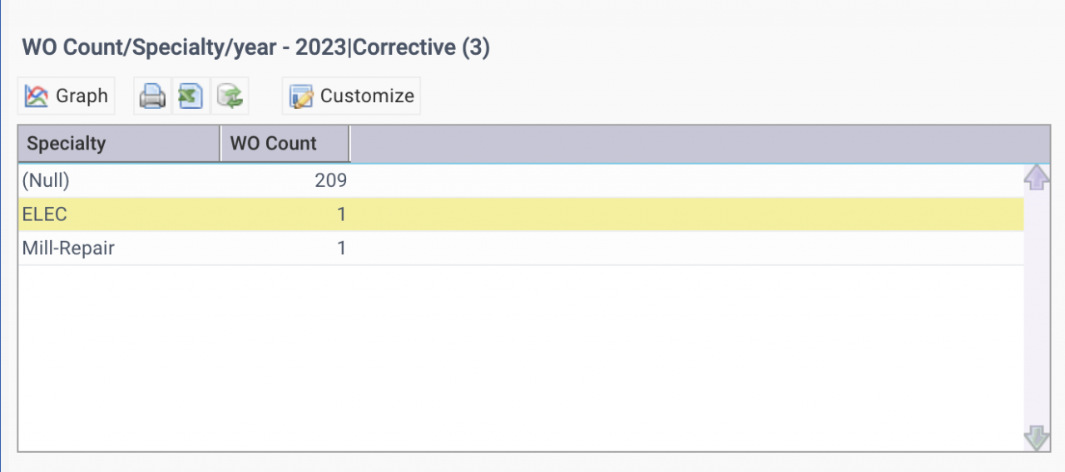1065x472 pixels.
Task: Refresh data with the database icon
Action: tap(229, 96)
